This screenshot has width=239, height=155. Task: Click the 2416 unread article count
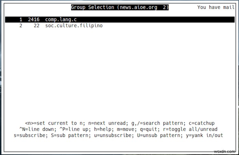tap(34, 19)
